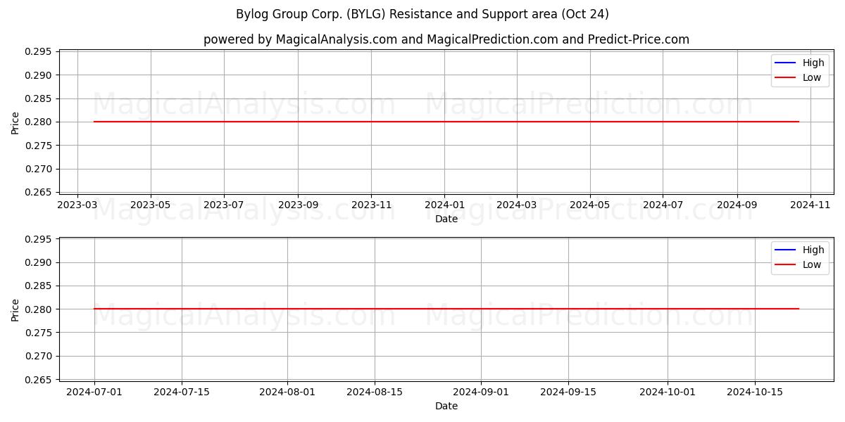
Task: Click the '2024-09-15' tick label
Action: coord(568,392)
